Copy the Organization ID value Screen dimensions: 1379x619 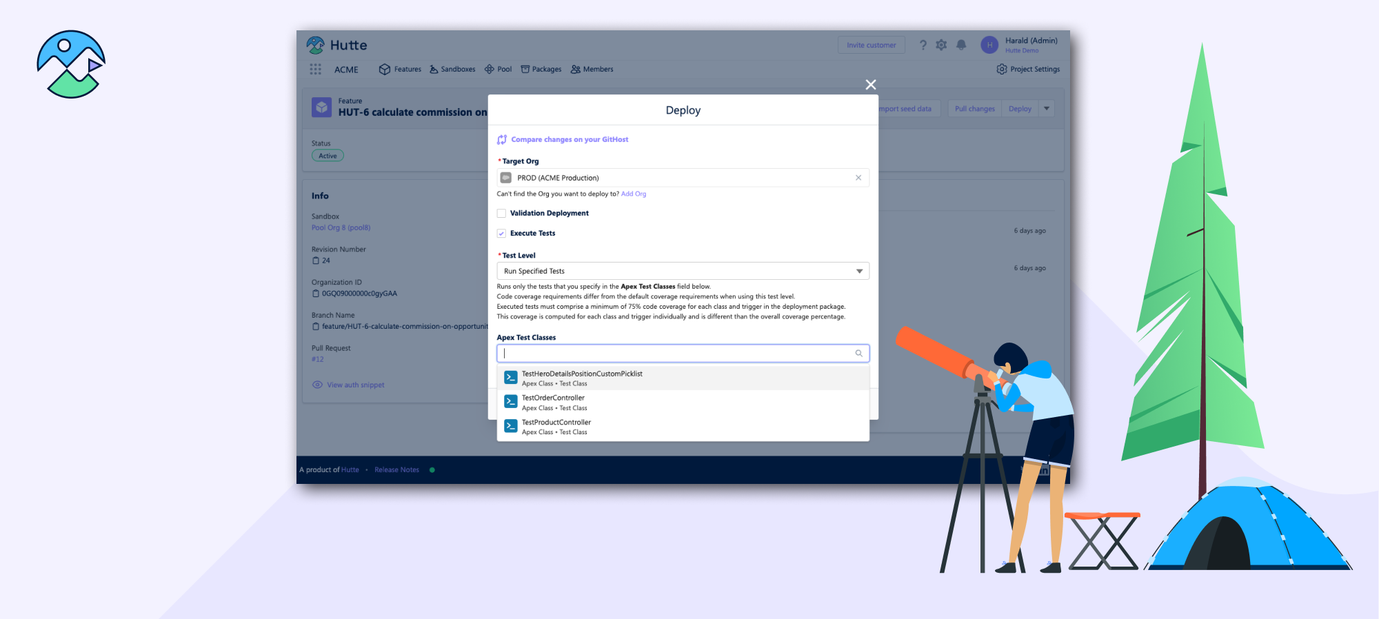coord(316,294)
